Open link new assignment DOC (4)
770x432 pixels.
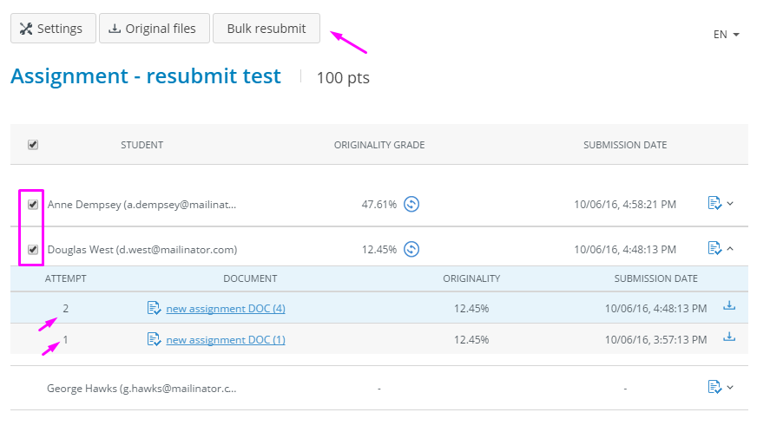(x=226, y=308)
